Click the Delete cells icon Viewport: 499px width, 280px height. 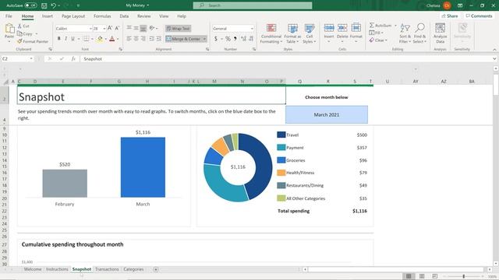342,28
